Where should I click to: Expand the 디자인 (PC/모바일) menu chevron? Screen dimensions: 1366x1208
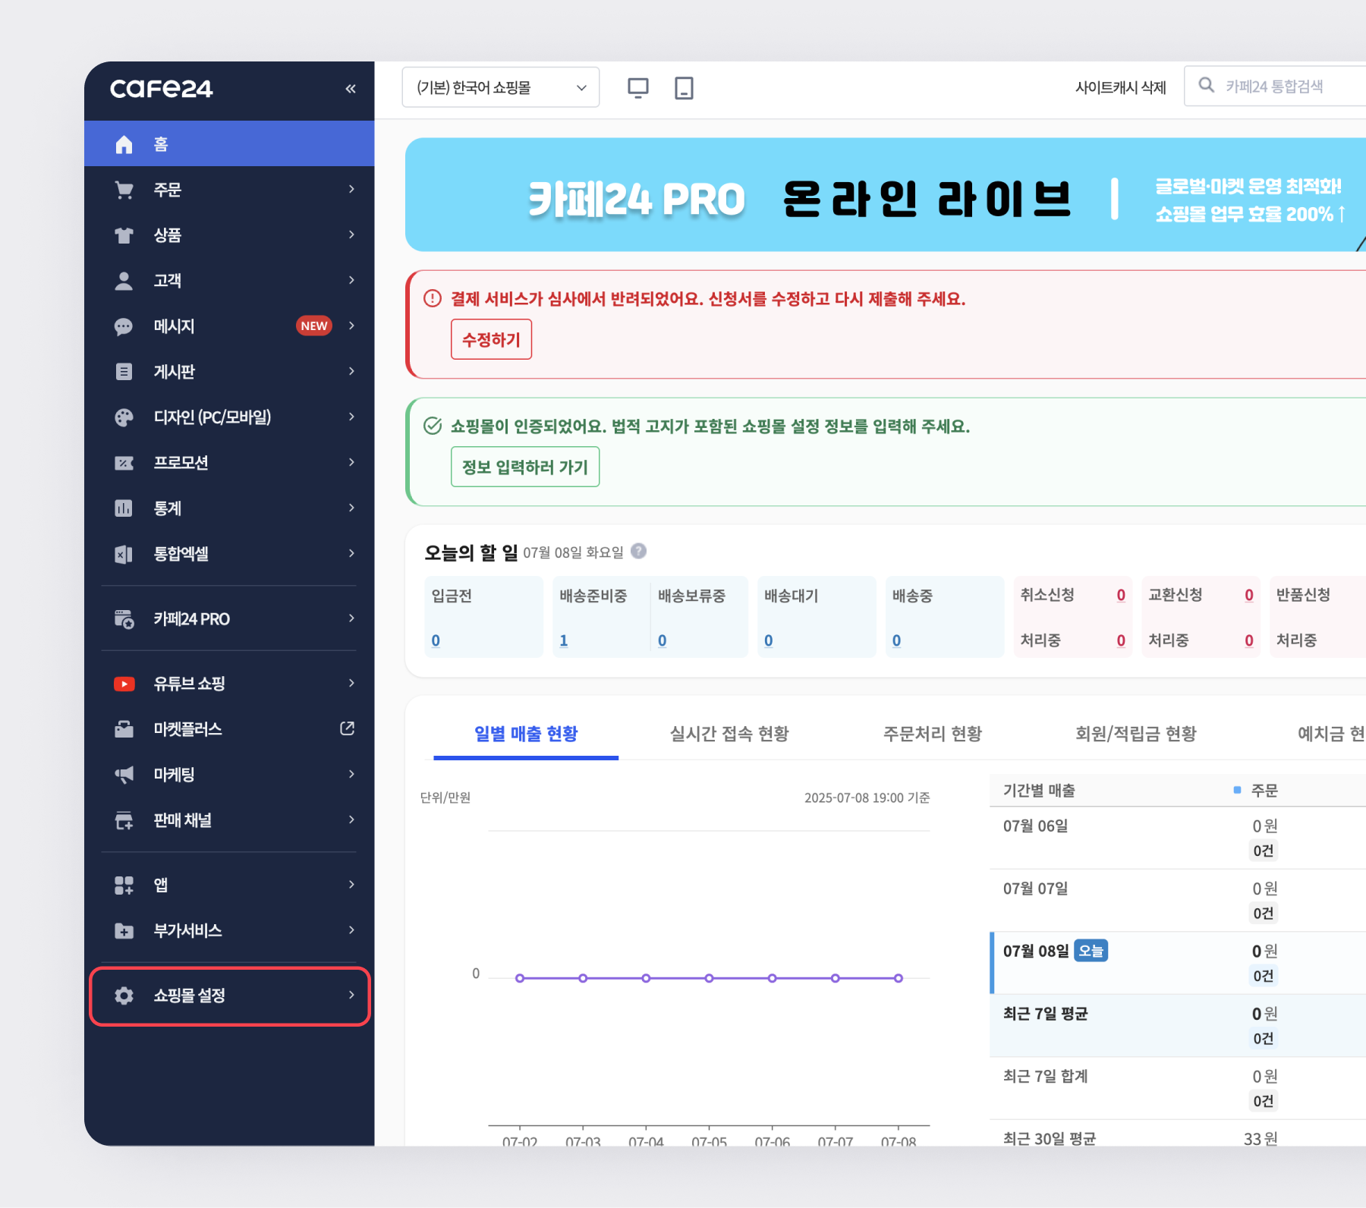351,417
